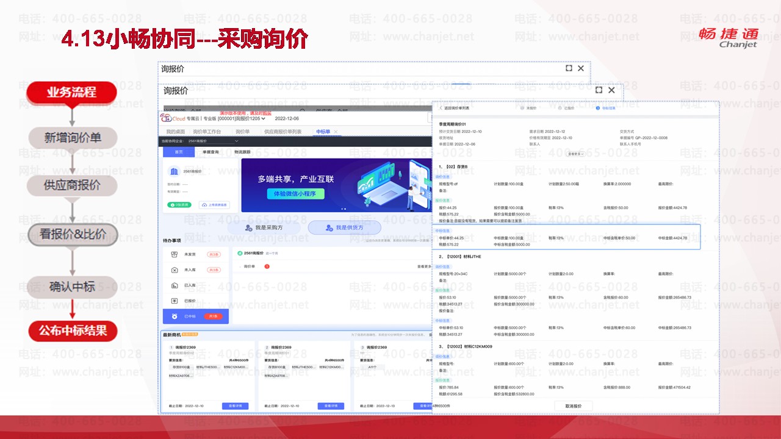Click the 已入库 to-do icon
The image size is (781, 439).
[x=175, y=285]
